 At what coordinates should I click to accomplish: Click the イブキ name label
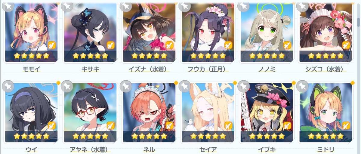[x=267, y=149]
